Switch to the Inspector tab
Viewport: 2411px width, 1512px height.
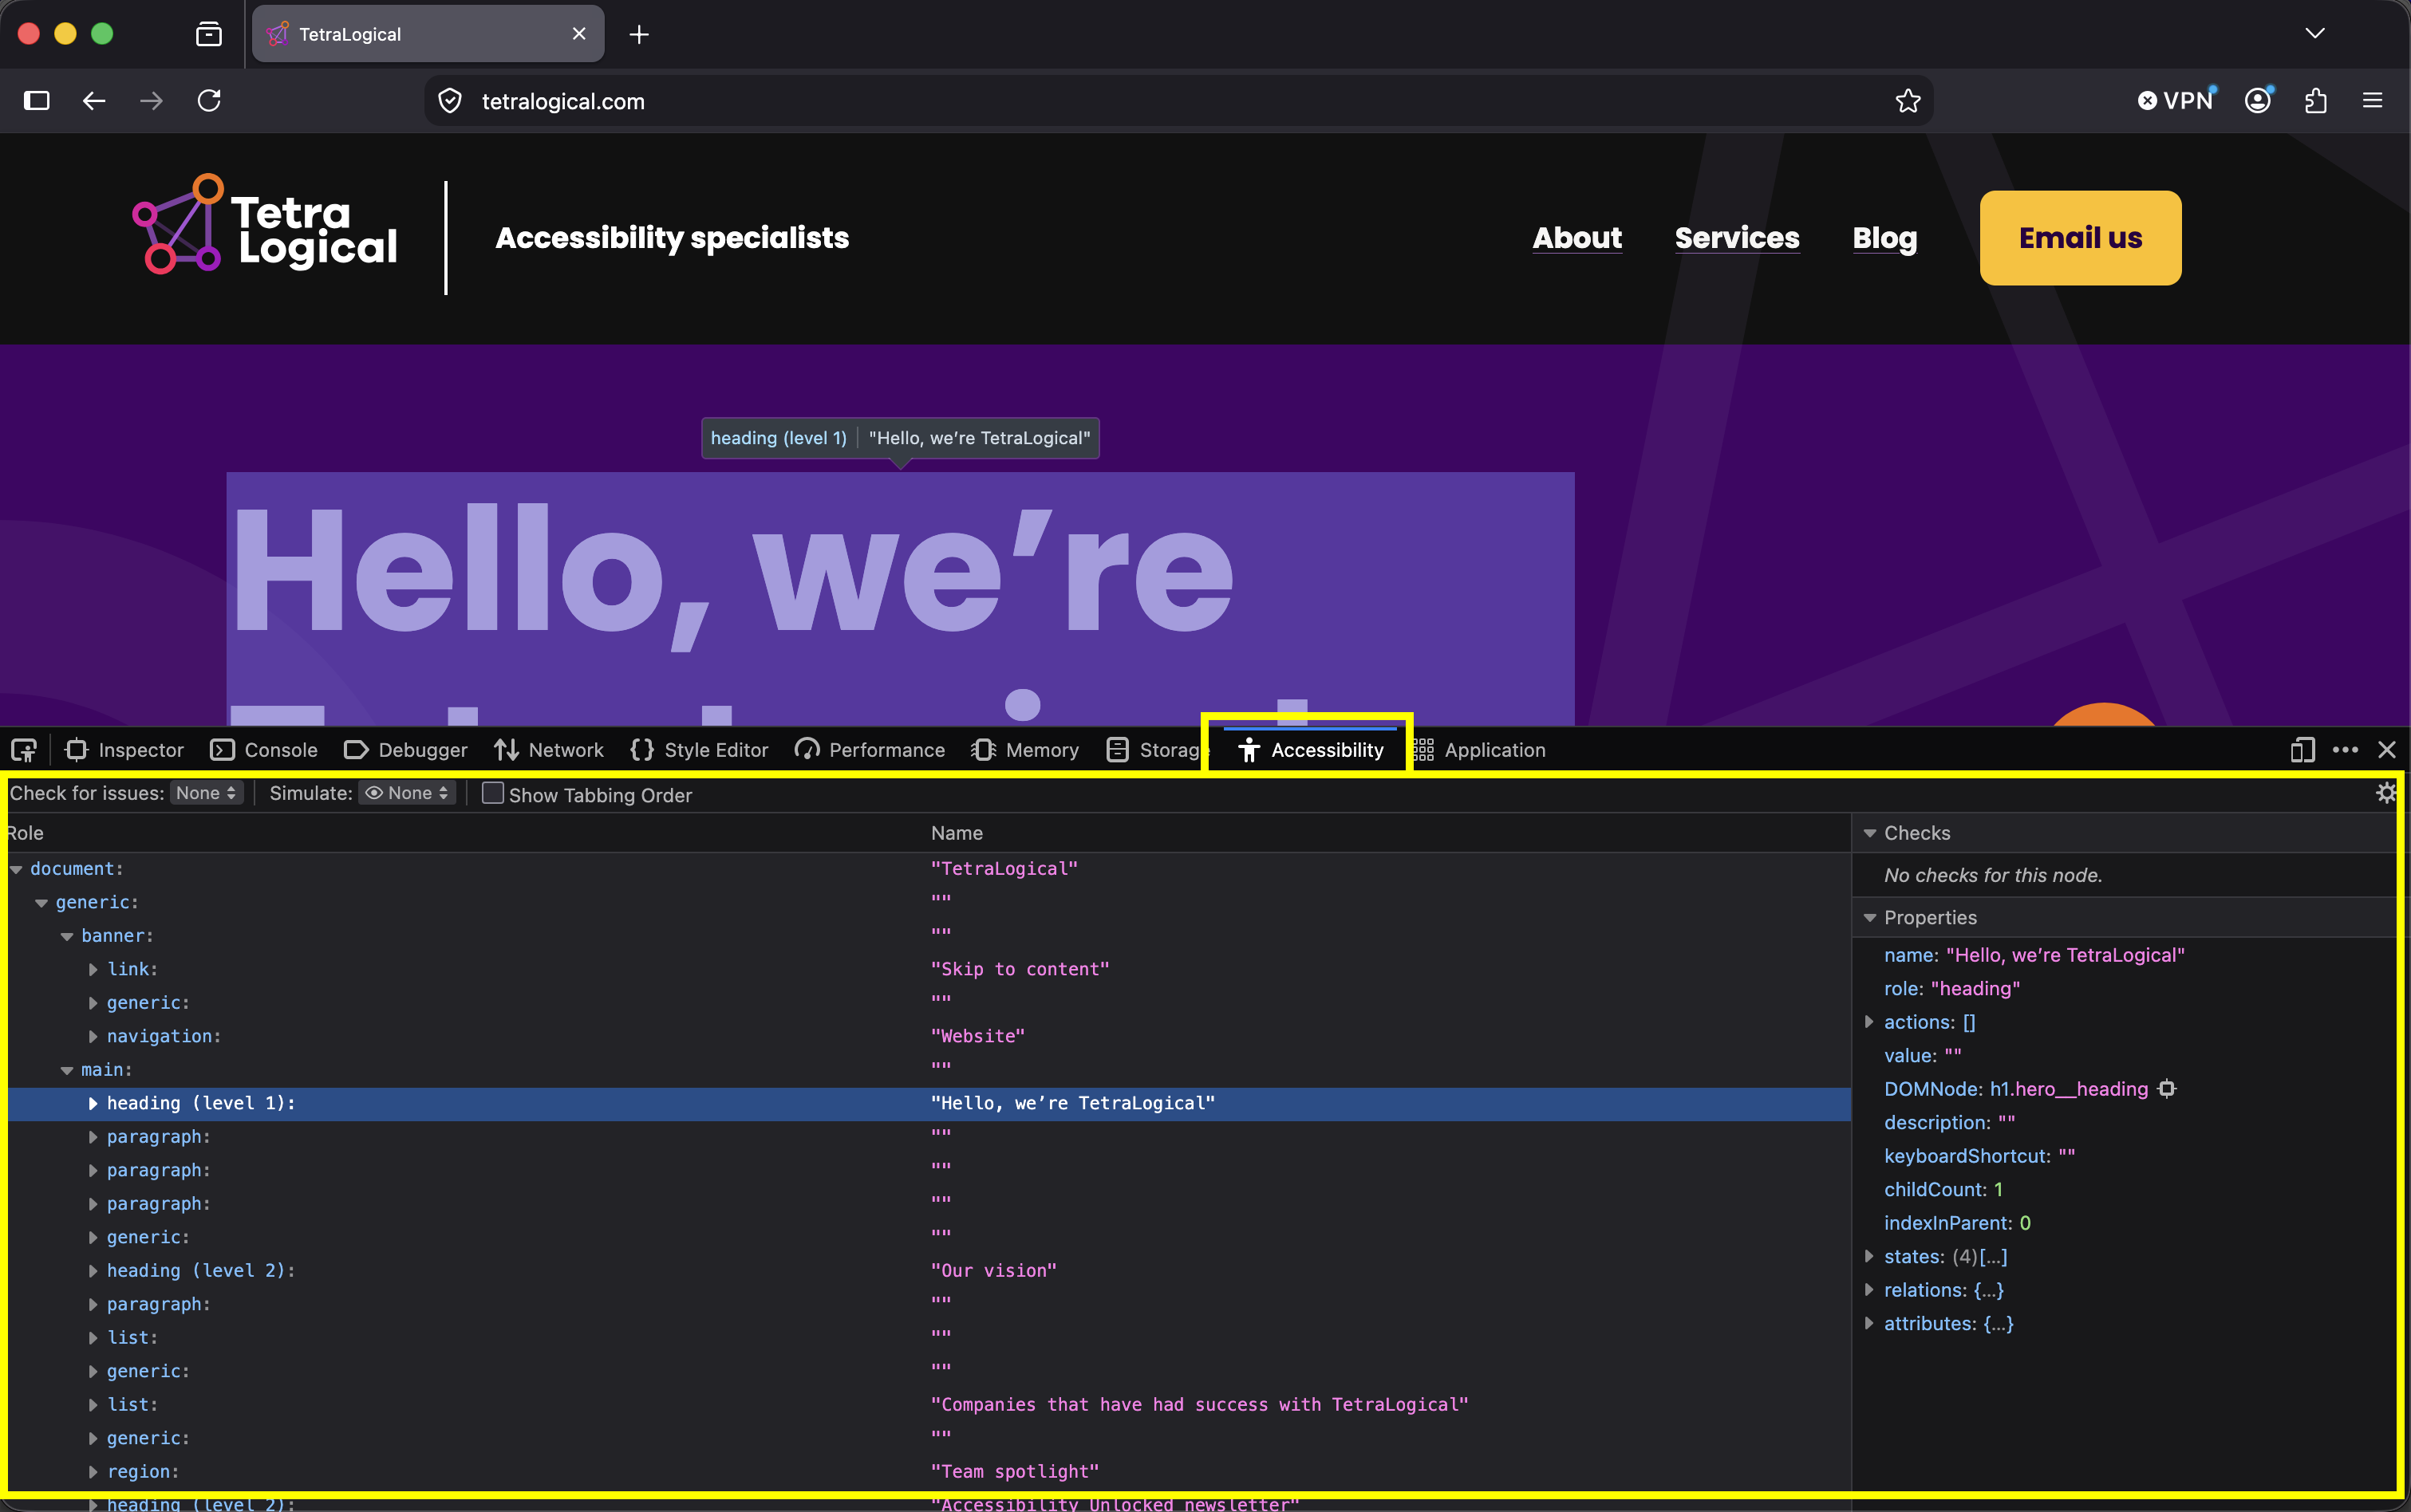[x=124, y=750]
